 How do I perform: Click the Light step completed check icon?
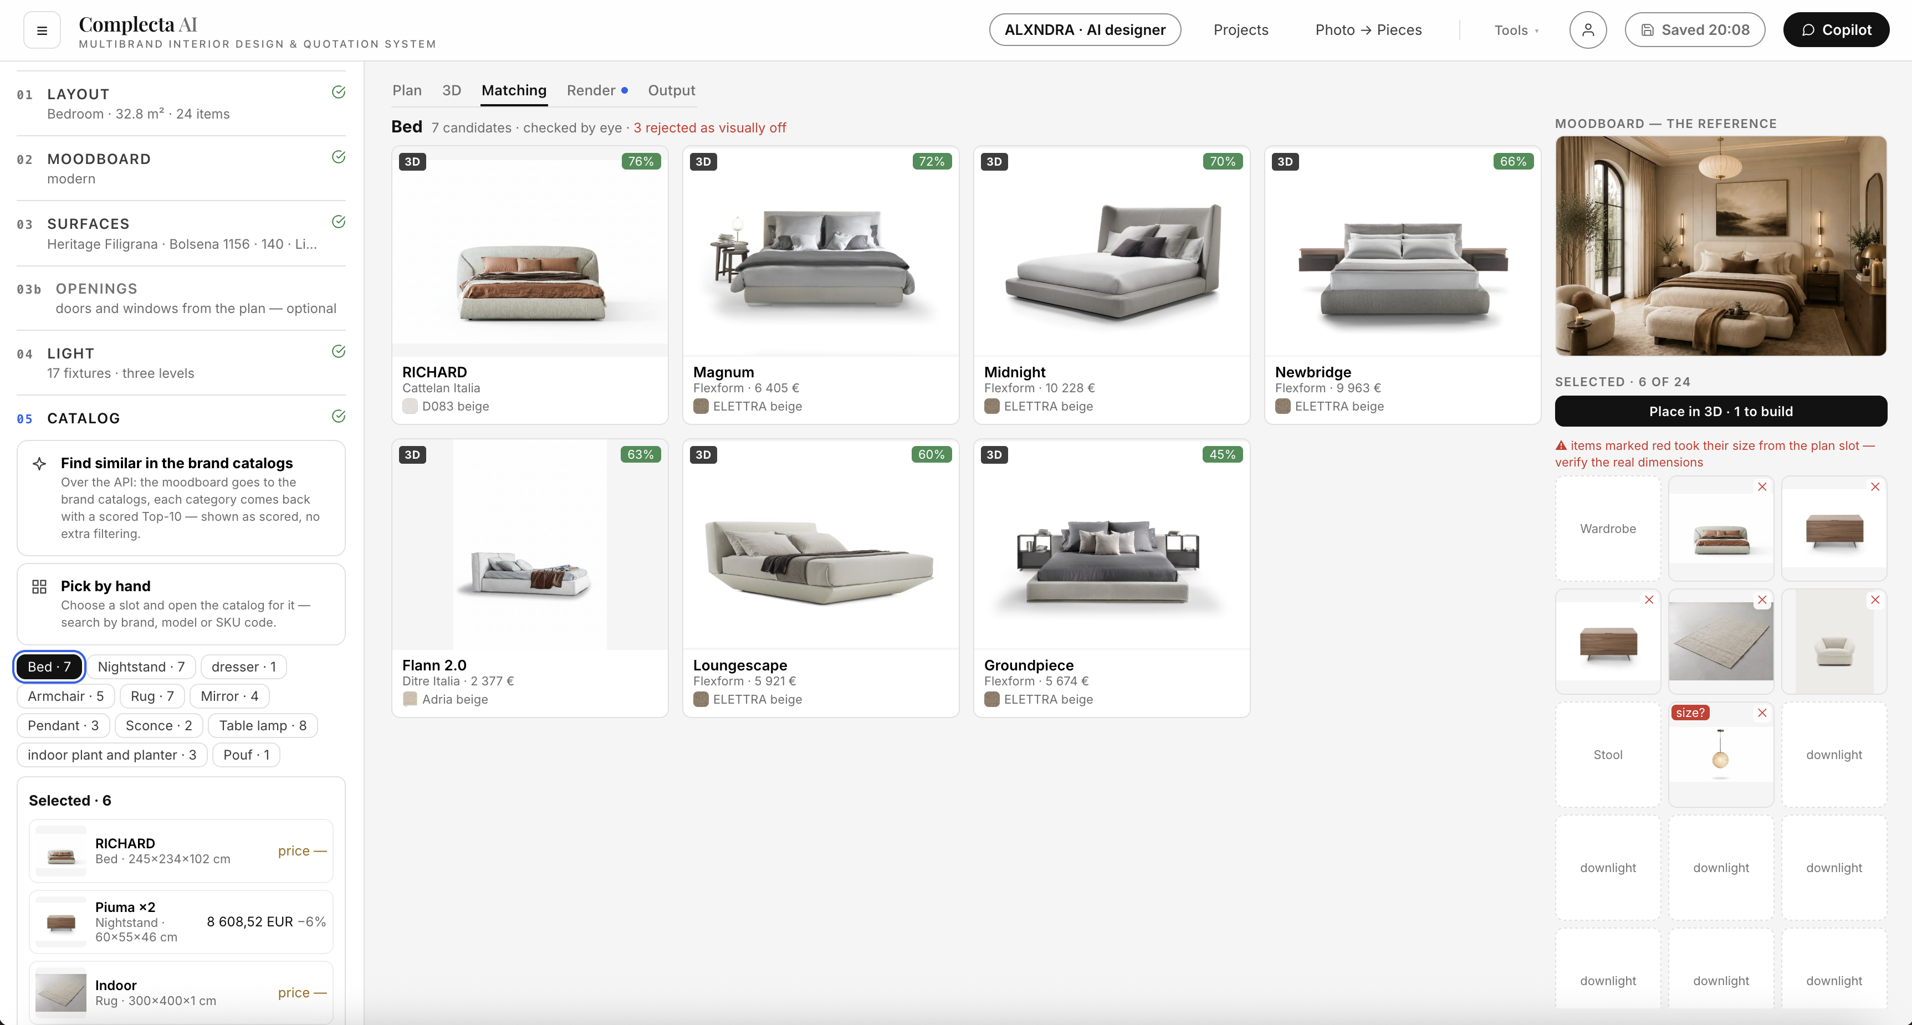coord(339,351)
